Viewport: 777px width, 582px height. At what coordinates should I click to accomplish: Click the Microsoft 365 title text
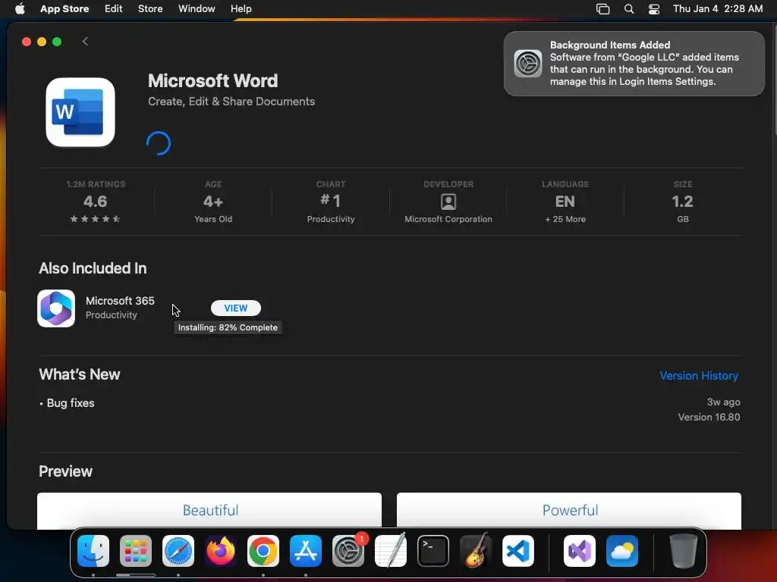pyautogui.click(x=120, y=301)
